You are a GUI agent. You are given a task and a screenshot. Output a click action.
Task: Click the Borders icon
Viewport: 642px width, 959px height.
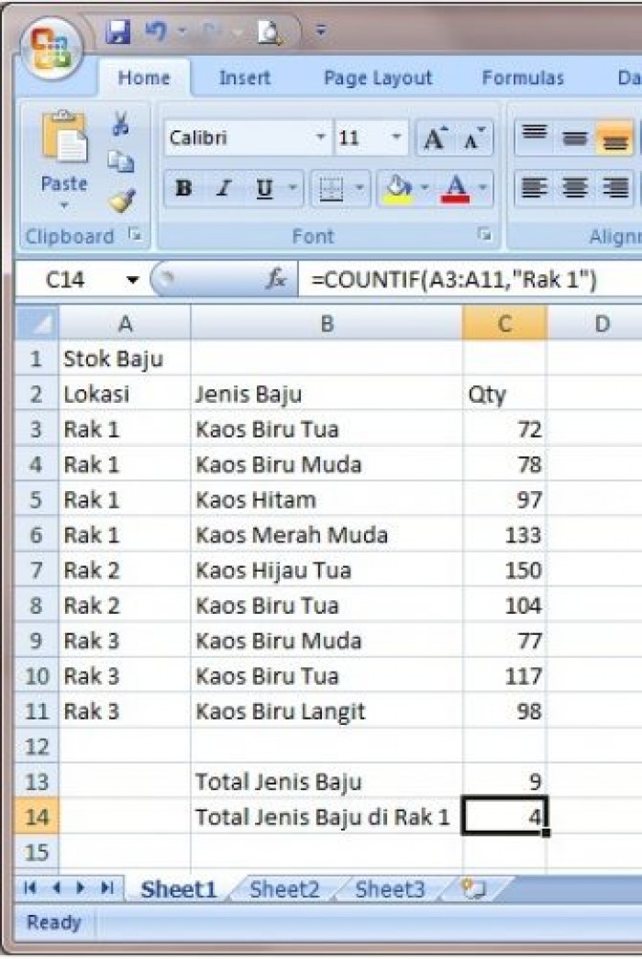click(x=331, y=189)
